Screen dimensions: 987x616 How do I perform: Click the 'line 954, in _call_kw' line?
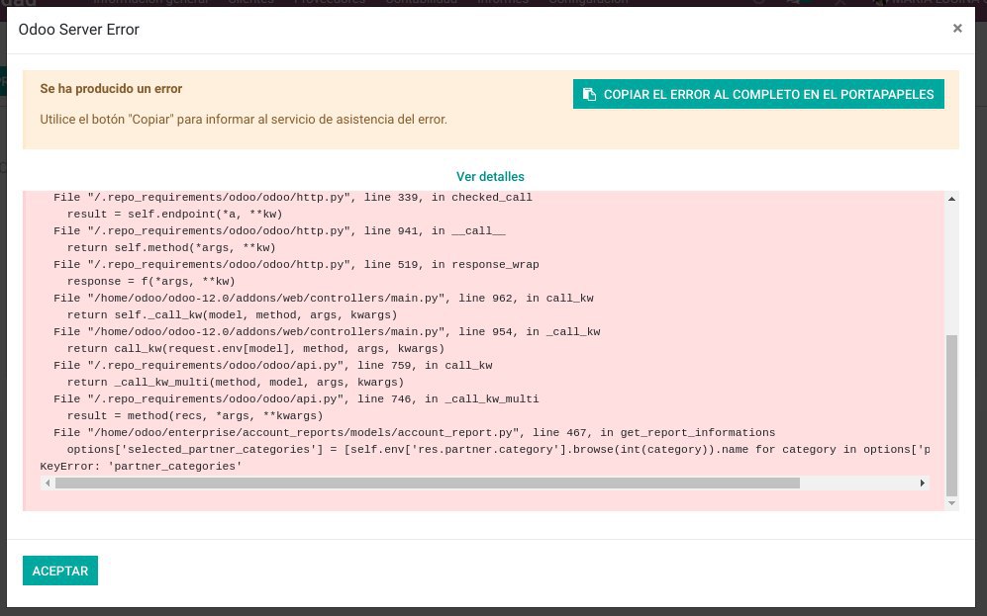point(327,332)
